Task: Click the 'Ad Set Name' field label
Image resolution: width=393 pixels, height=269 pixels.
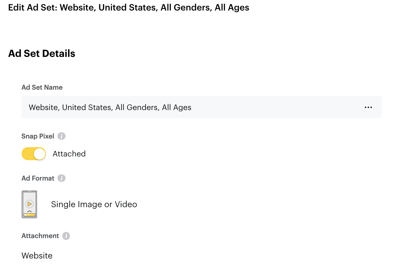Action: [x=42, y=88]
